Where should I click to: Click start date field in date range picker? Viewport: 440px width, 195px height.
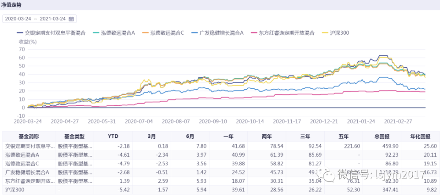click(18, 18)
